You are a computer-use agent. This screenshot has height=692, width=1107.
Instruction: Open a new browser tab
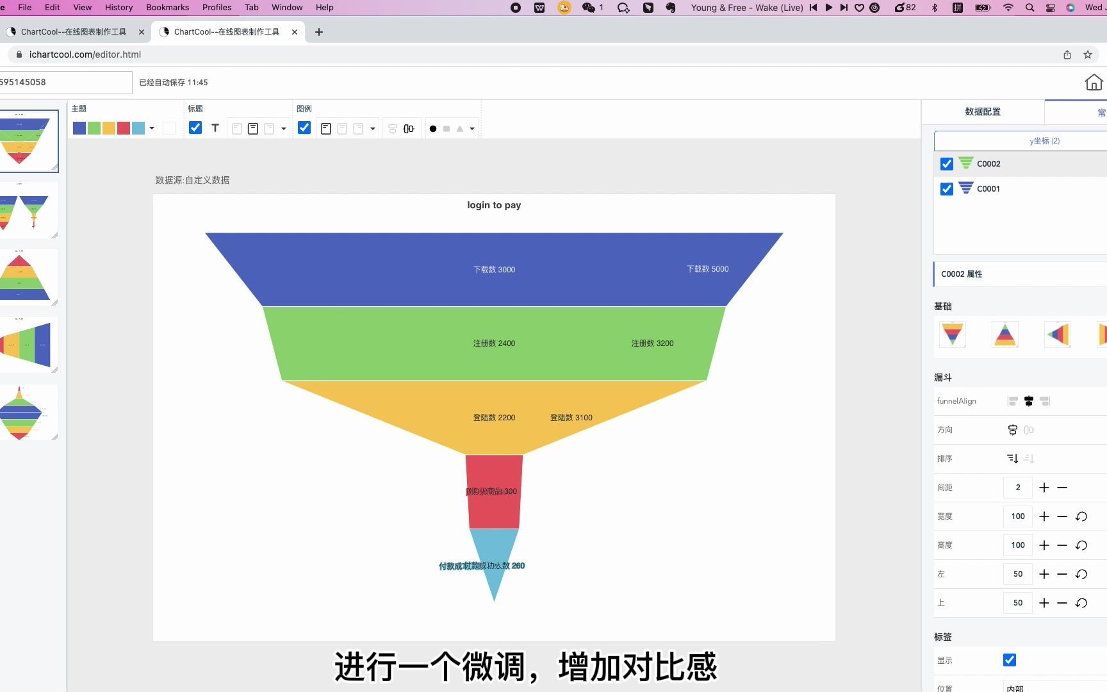click(319, 32)
